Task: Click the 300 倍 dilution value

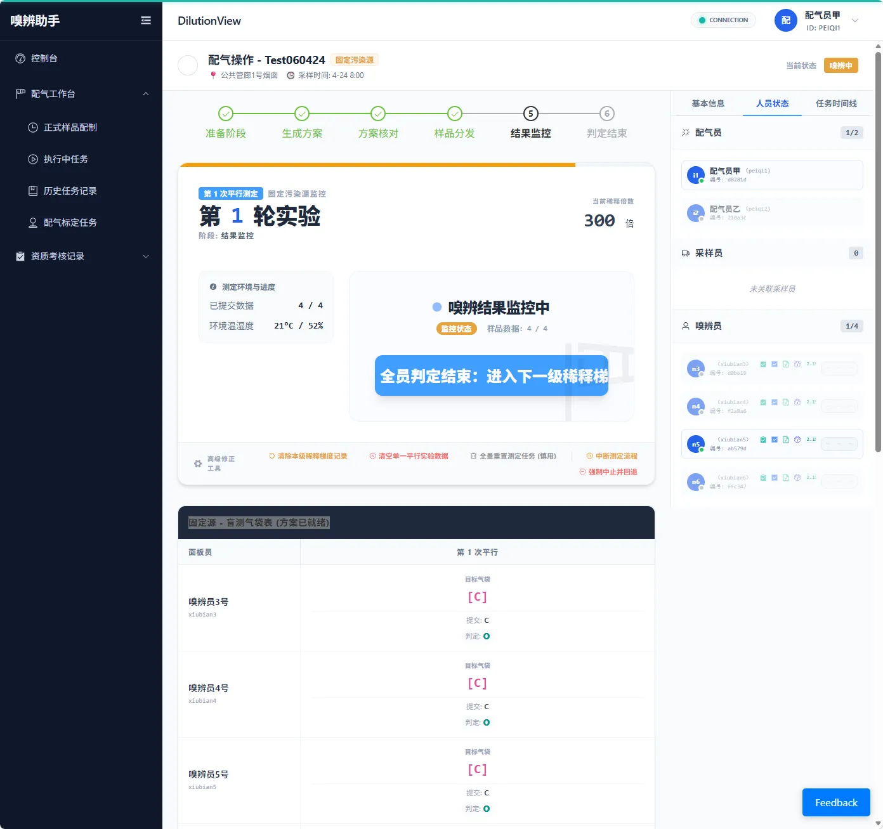Action: pos(608,221)
